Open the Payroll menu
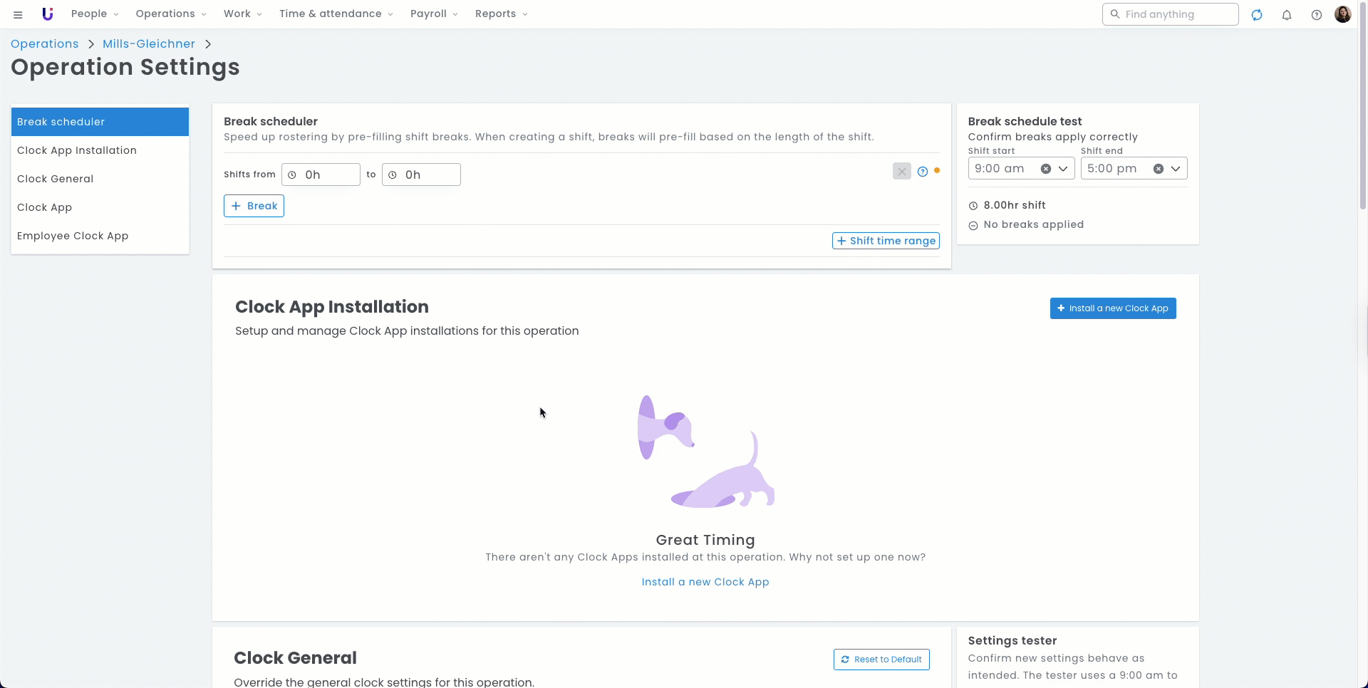This screenshot has width=1368, height=688. [x=433, y=14]
